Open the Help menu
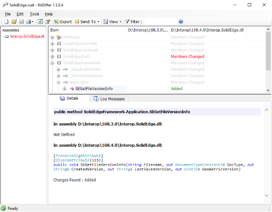272x212 pixels. [49, 14]
